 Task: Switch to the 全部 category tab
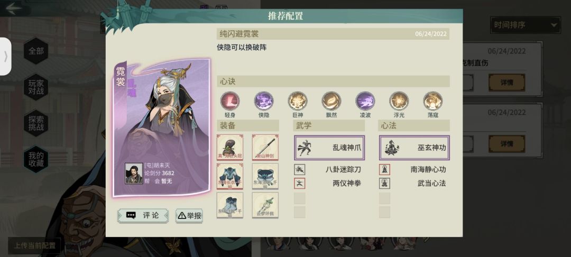click(36, 51)
